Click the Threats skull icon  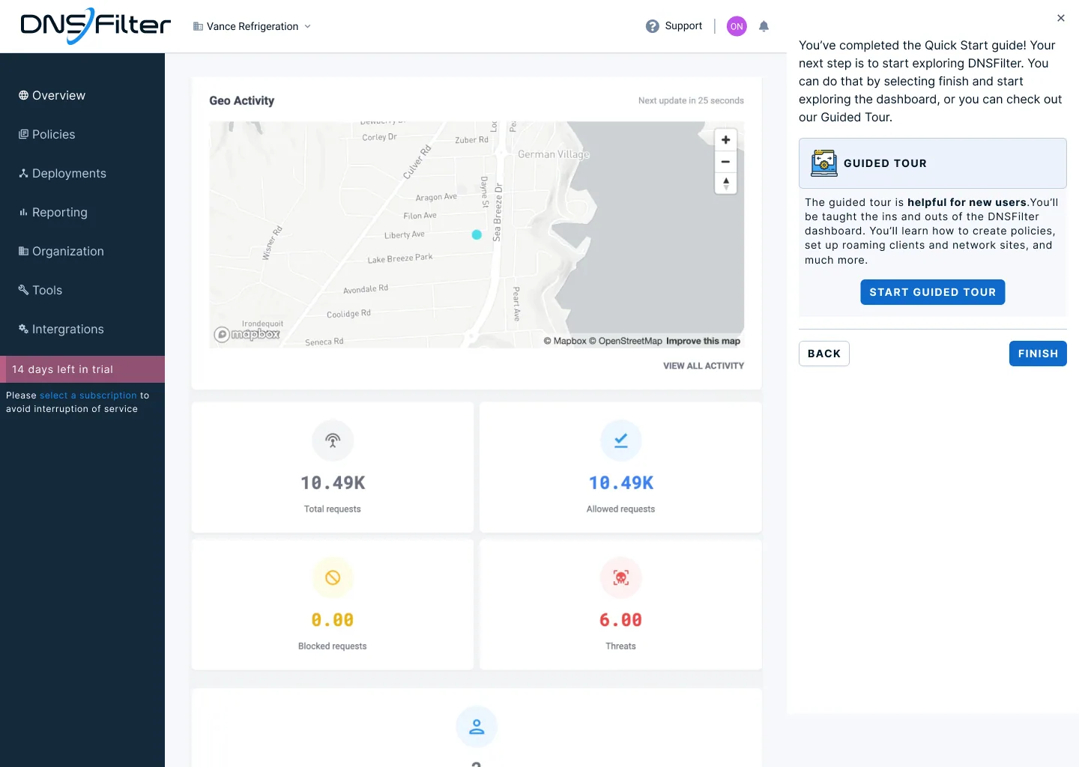[x=620, y=577]
